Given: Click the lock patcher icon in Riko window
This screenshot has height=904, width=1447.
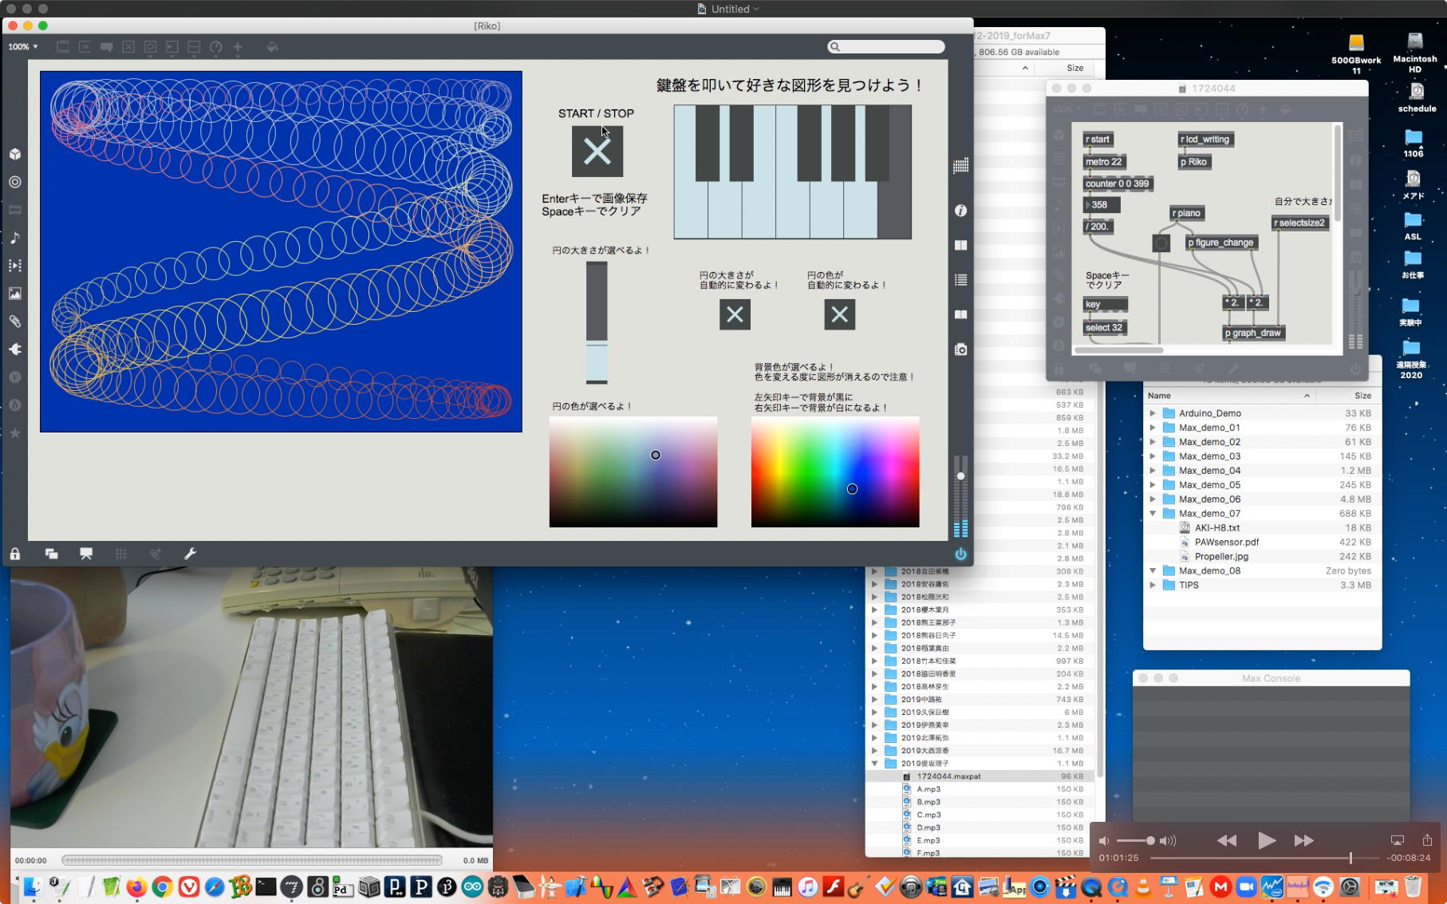Looking at the screenshot, I should [x=15, y=554].
